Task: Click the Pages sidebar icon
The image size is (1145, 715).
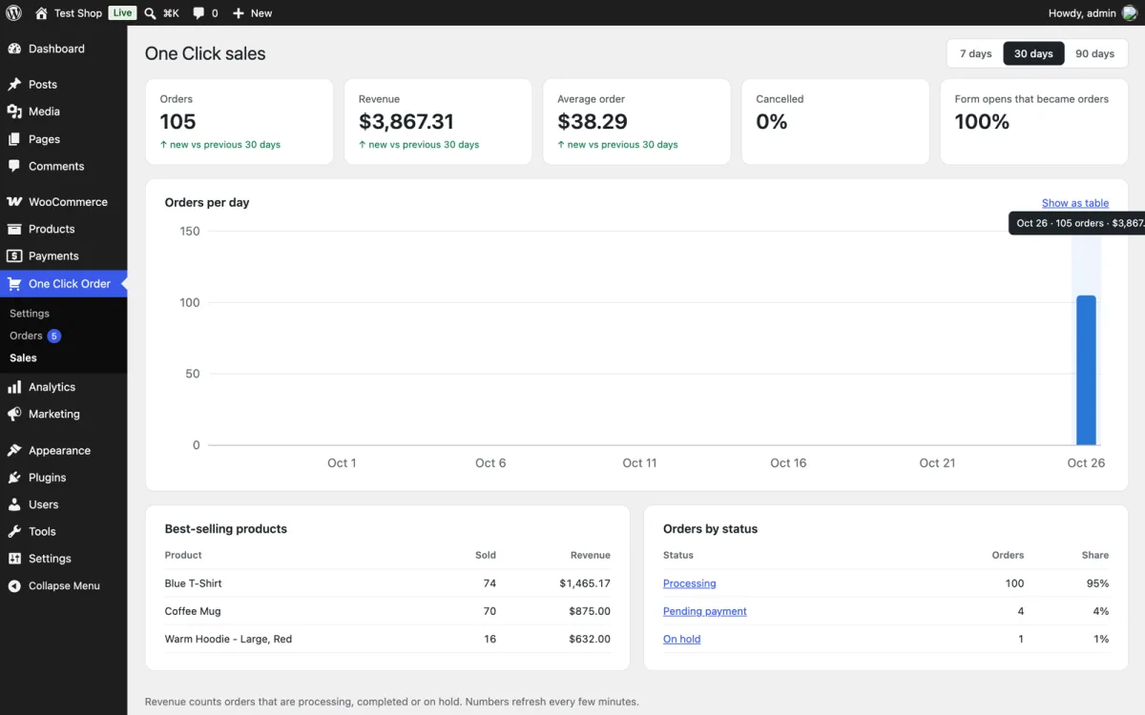Action: [14, 139]
